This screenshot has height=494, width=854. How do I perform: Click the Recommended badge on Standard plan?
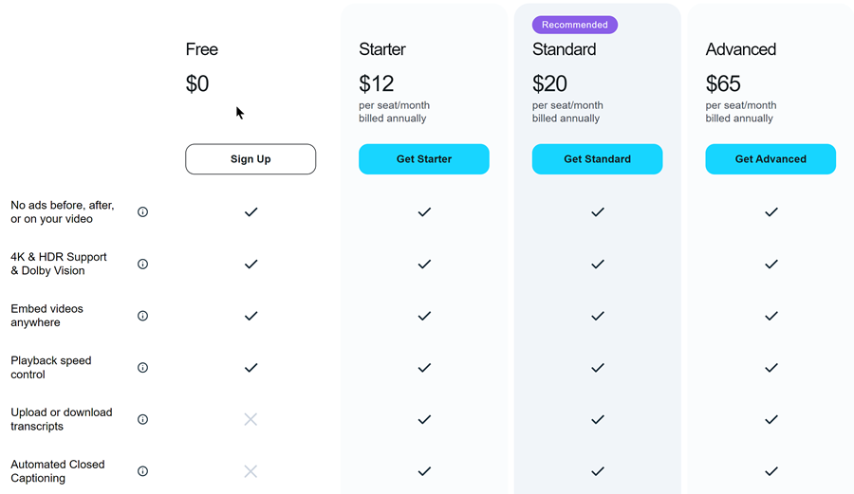[x=575, y=25]
